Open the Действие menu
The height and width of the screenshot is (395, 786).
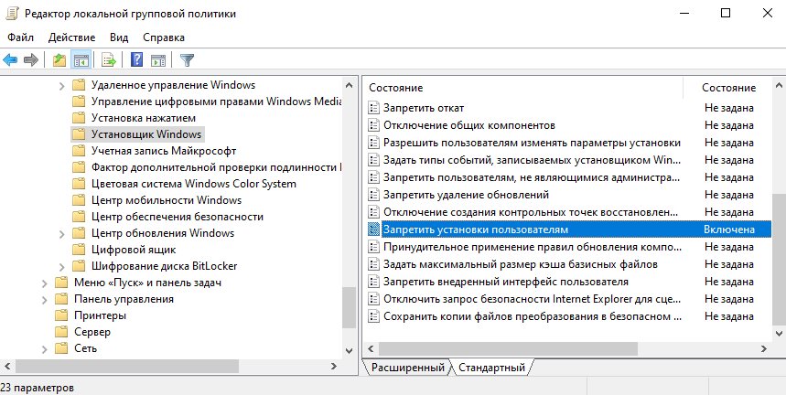point(70,37)
